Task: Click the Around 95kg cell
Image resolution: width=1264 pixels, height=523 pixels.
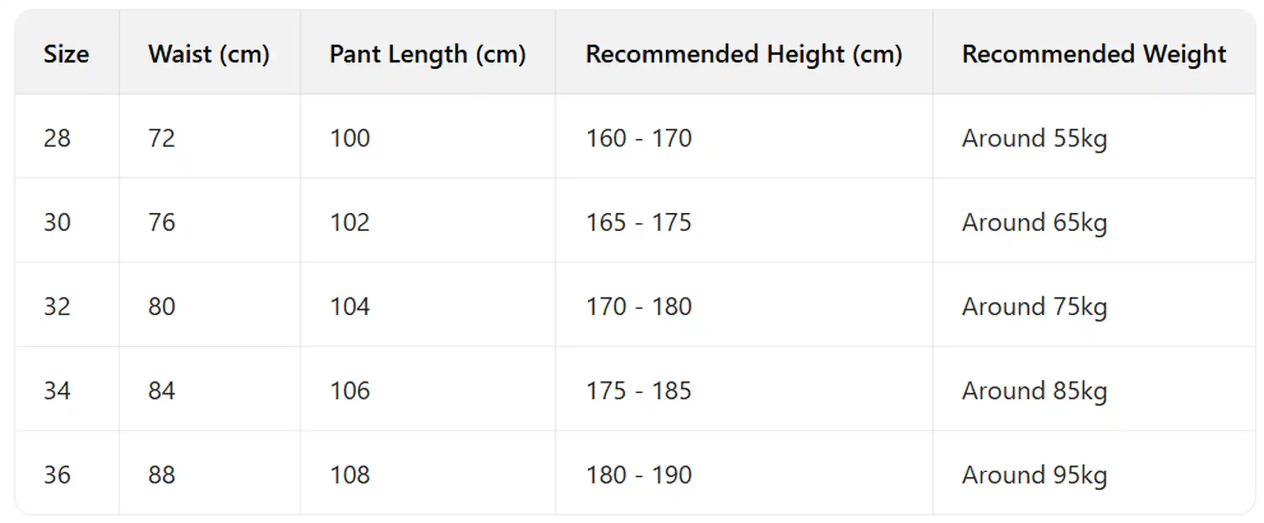Action: tap(1034, 475)
